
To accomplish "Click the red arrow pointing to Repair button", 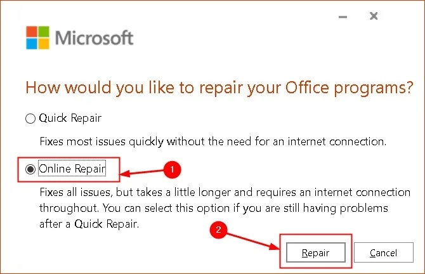I will tap(252, 242).
